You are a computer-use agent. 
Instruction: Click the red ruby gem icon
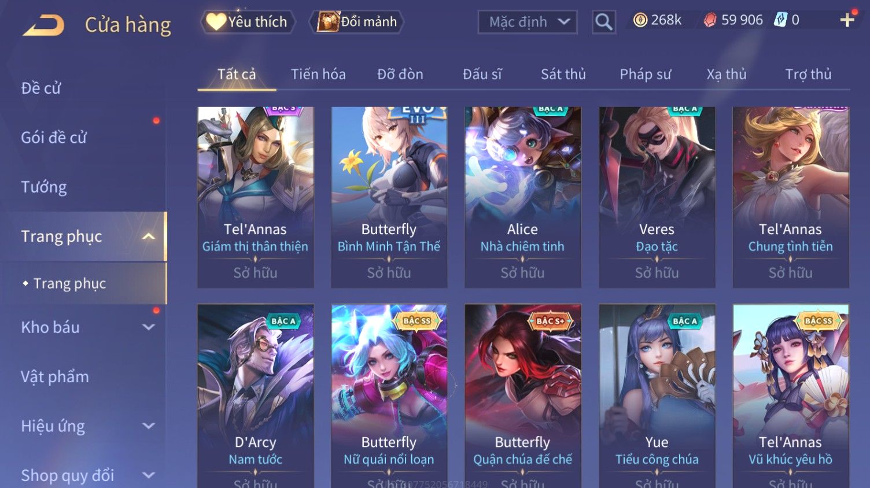coord(710,20)
